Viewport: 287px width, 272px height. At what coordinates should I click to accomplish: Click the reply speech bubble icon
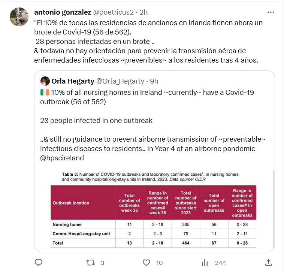(39, 262)
